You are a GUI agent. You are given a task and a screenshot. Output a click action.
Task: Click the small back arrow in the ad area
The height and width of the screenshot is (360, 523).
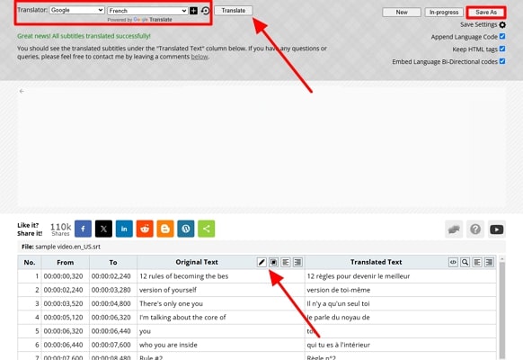22,91
